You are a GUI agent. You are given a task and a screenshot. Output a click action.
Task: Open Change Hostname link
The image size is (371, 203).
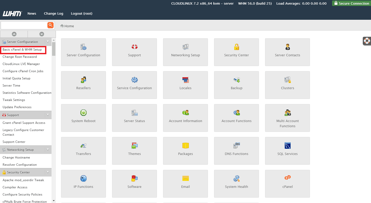tap(16, 158)
